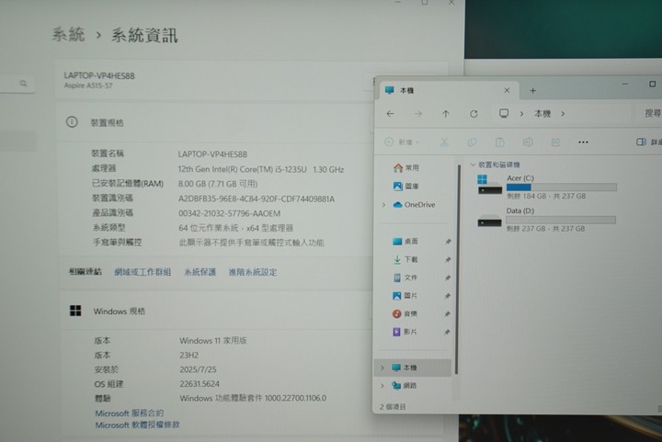Expand the 網路 tree node
The width and height of the screenshot is (662, 442).
click(382, 385)
